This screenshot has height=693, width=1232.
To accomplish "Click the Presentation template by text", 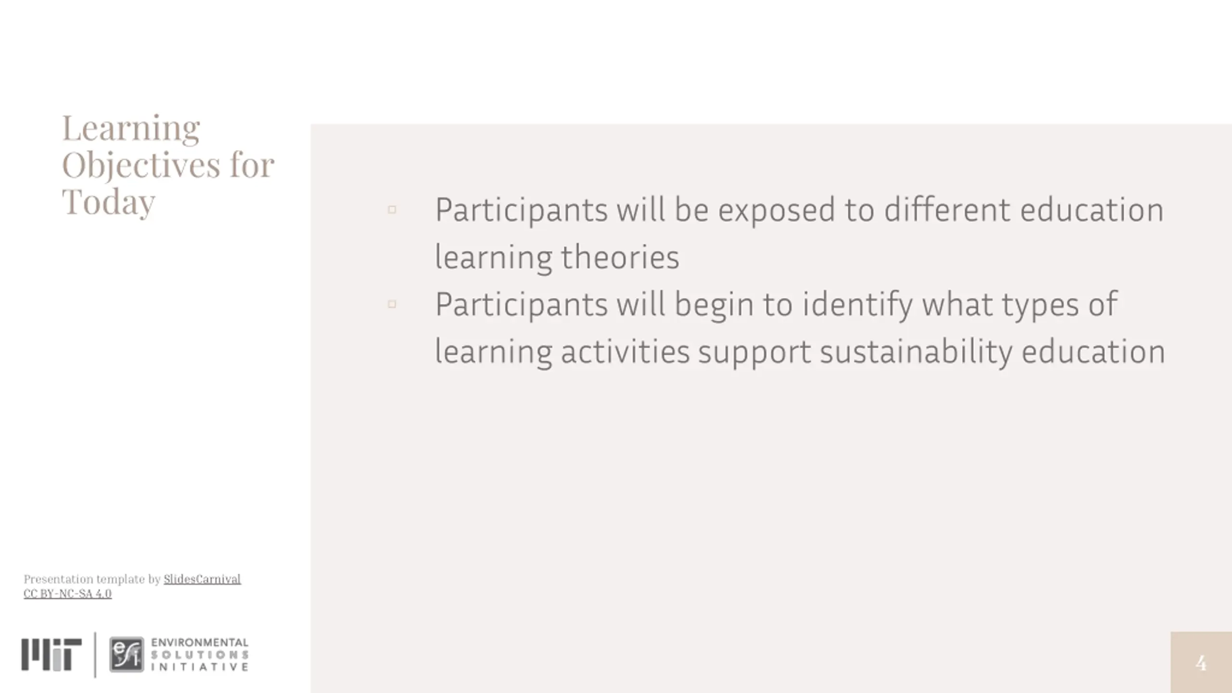I will coord(92,579).
